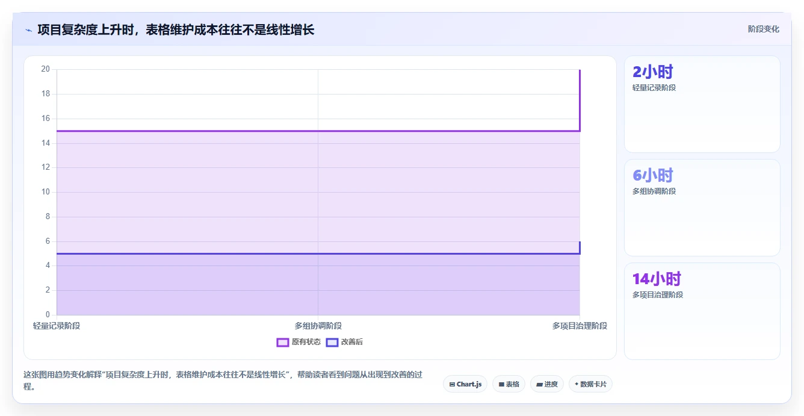Click the blue 改善后 legend swatch
Screen dimensions: 804x416
tap(332, 342)
